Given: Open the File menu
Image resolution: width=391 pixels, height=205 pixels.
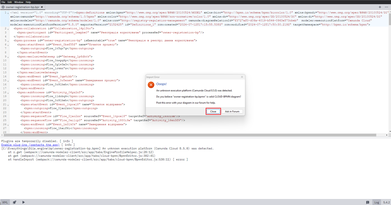Looking at the screenshot, I should coord(3,2).
